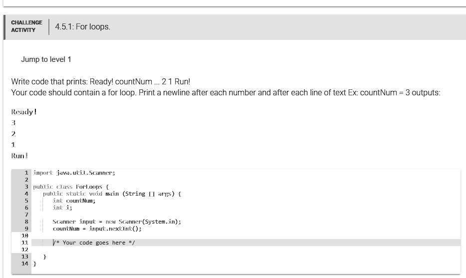Click the 'Run!' example output text
This screenshot has height=278, width=466.
click(x=19, y=156)
